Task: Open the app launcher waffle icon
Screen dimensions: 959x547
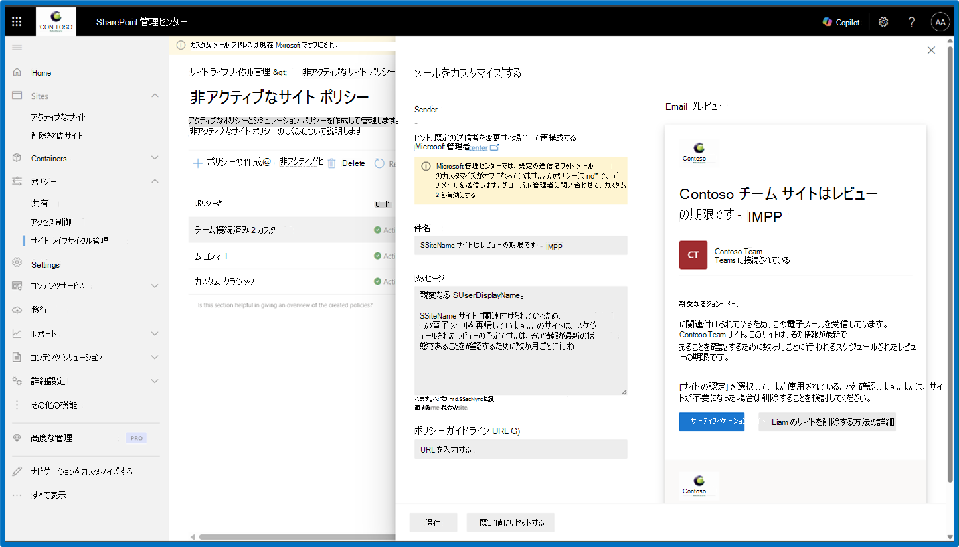Action: 17,22
